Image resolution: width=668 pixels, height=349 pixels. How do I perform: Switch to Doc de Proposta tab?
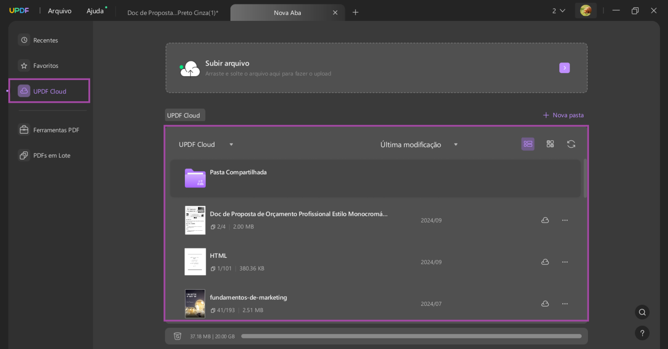(x=173, y=13)
